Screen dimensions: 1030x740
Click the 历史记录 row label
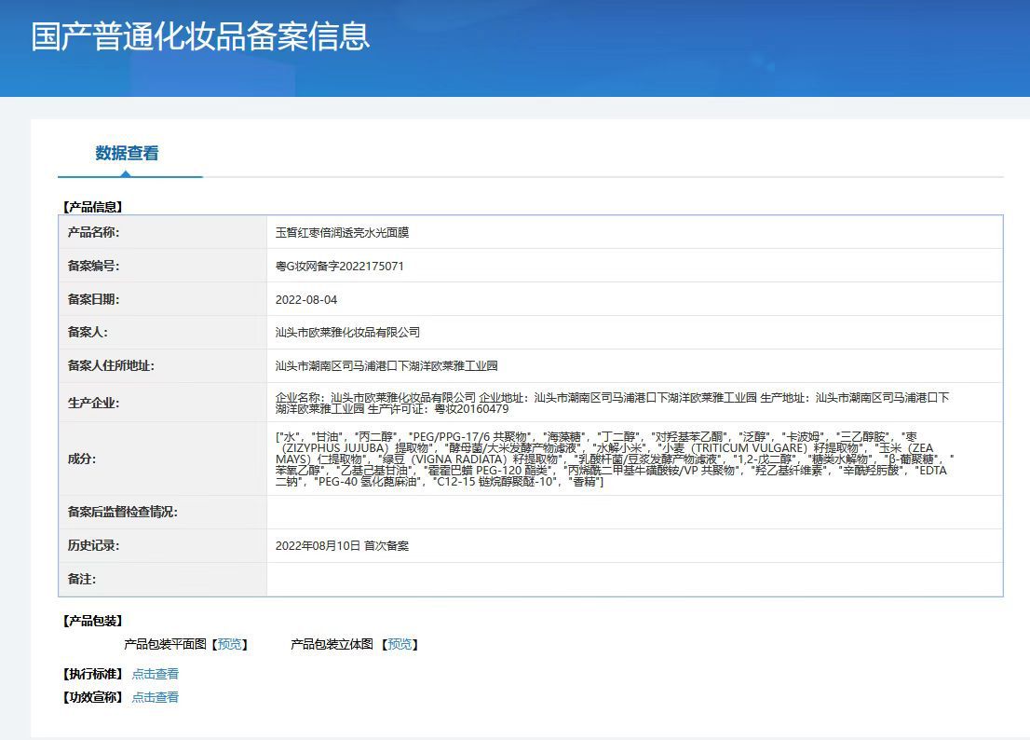coord(93,545)
